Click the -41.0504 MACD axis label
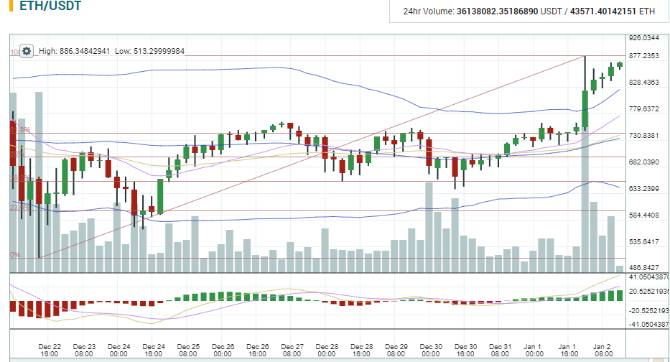Image resolution: width=670 pixels, height=362 pixels. point(648,325)
